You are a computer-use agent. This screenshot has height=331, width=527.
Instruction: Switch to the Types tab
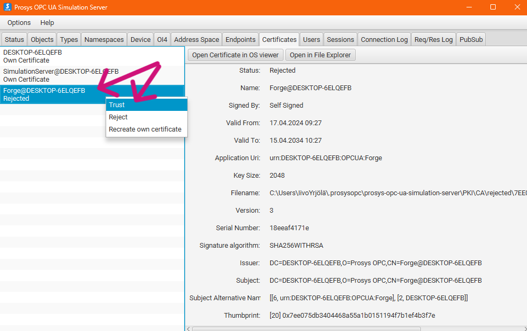(69, 40)
